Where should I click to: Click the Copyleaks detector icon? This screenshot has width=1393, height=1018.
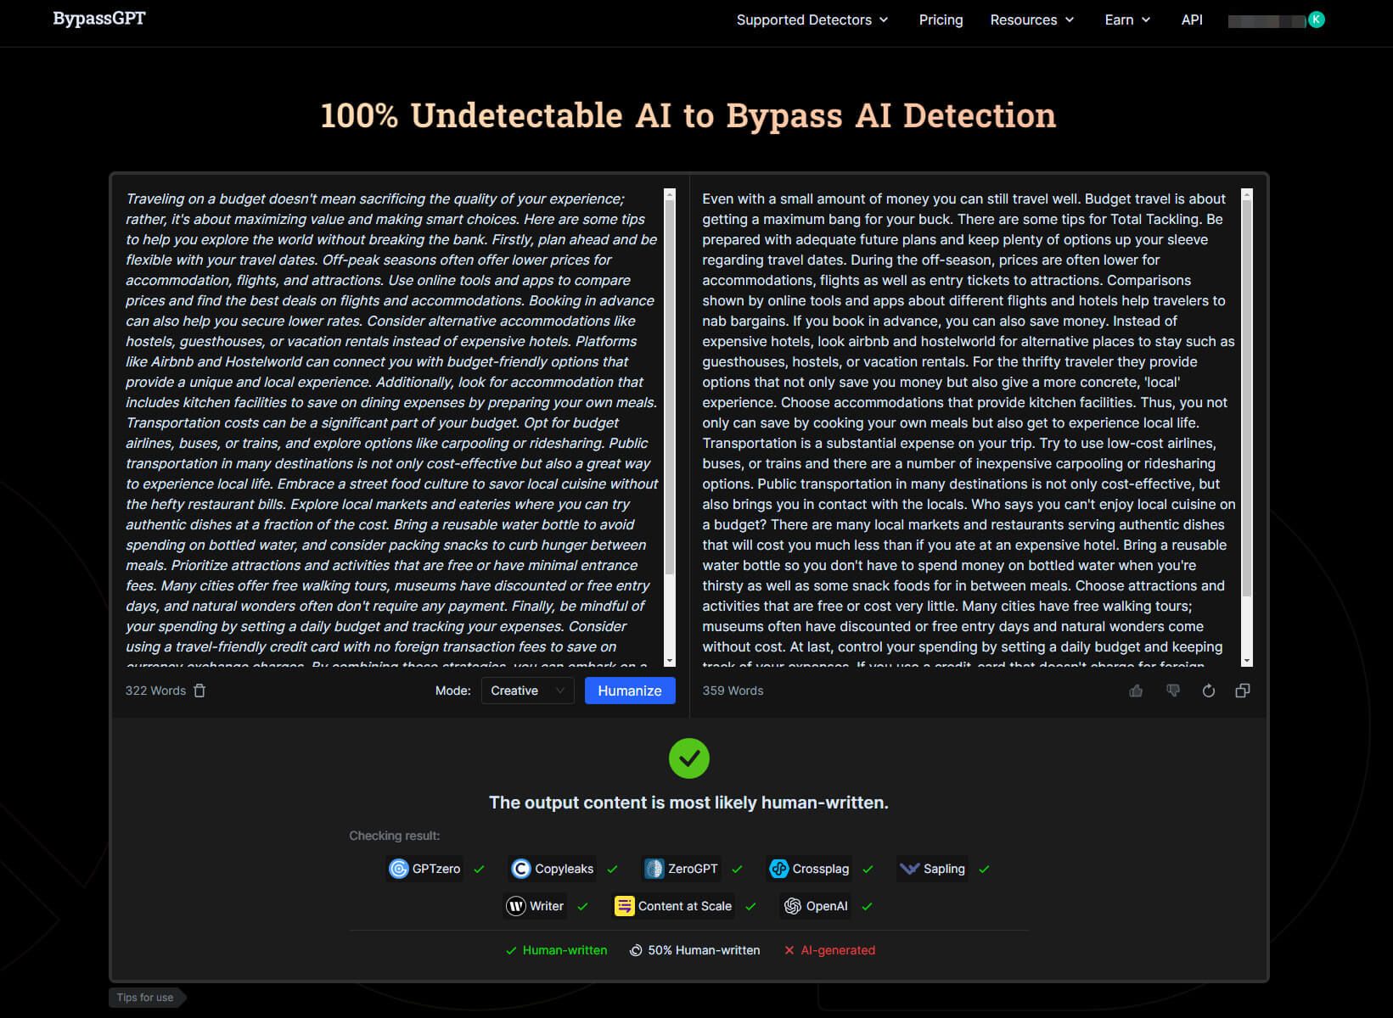[x=521, y=869]
